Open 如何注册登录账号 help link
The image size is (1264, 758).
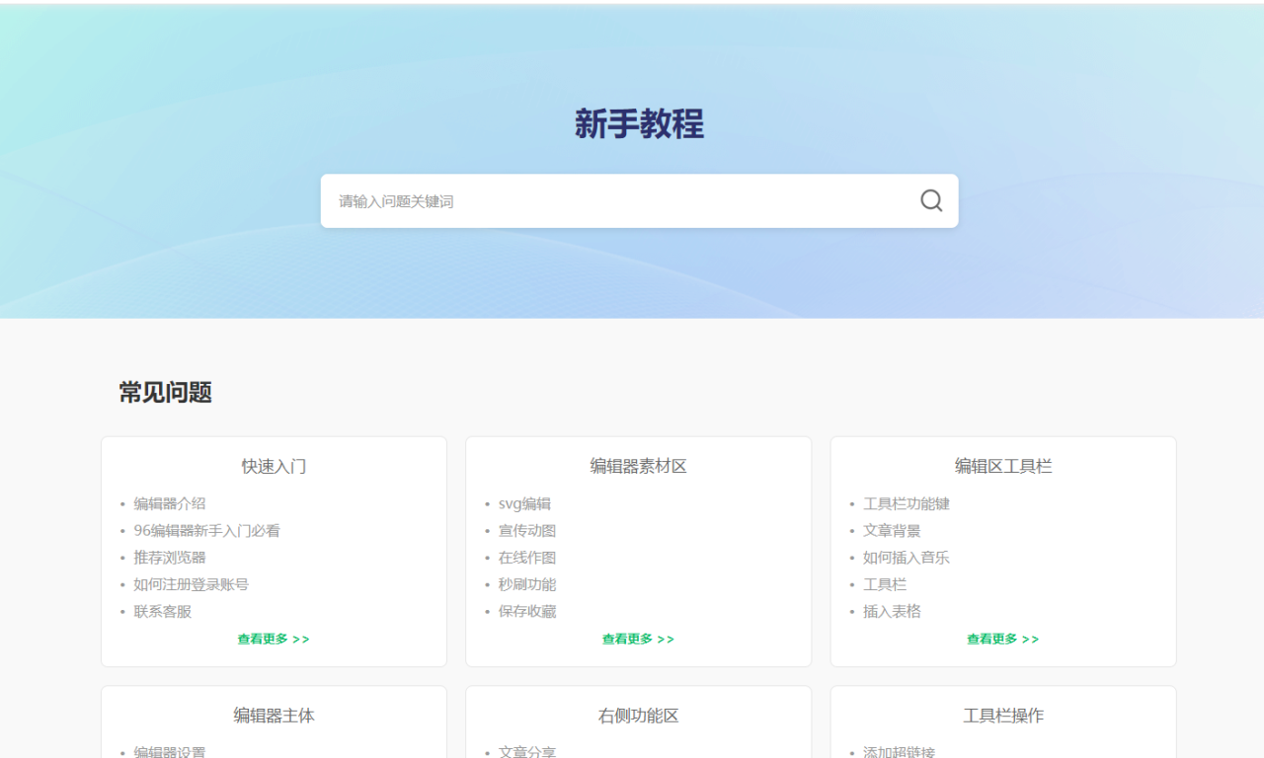coord(192,584)
